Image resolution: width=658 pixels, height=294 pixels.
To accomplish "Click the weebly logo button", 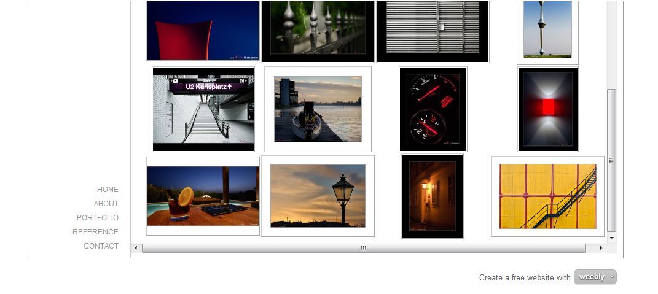I will [591, 277].
